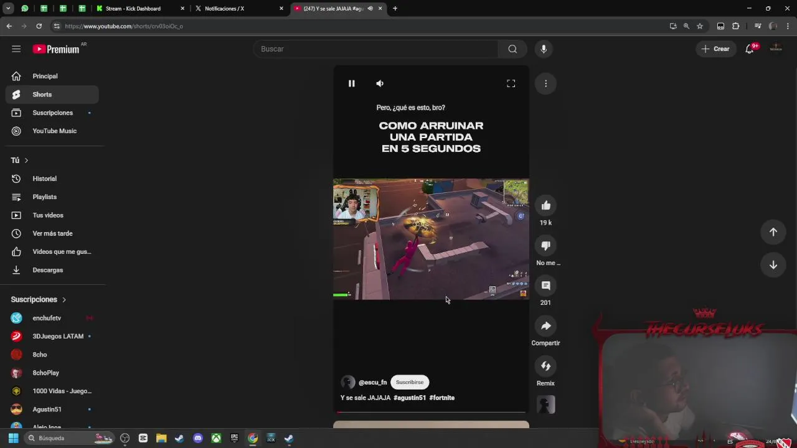Open pinned WhatsApp browser tab
Viewport: 797px width, 448px height.
[25, 9]
